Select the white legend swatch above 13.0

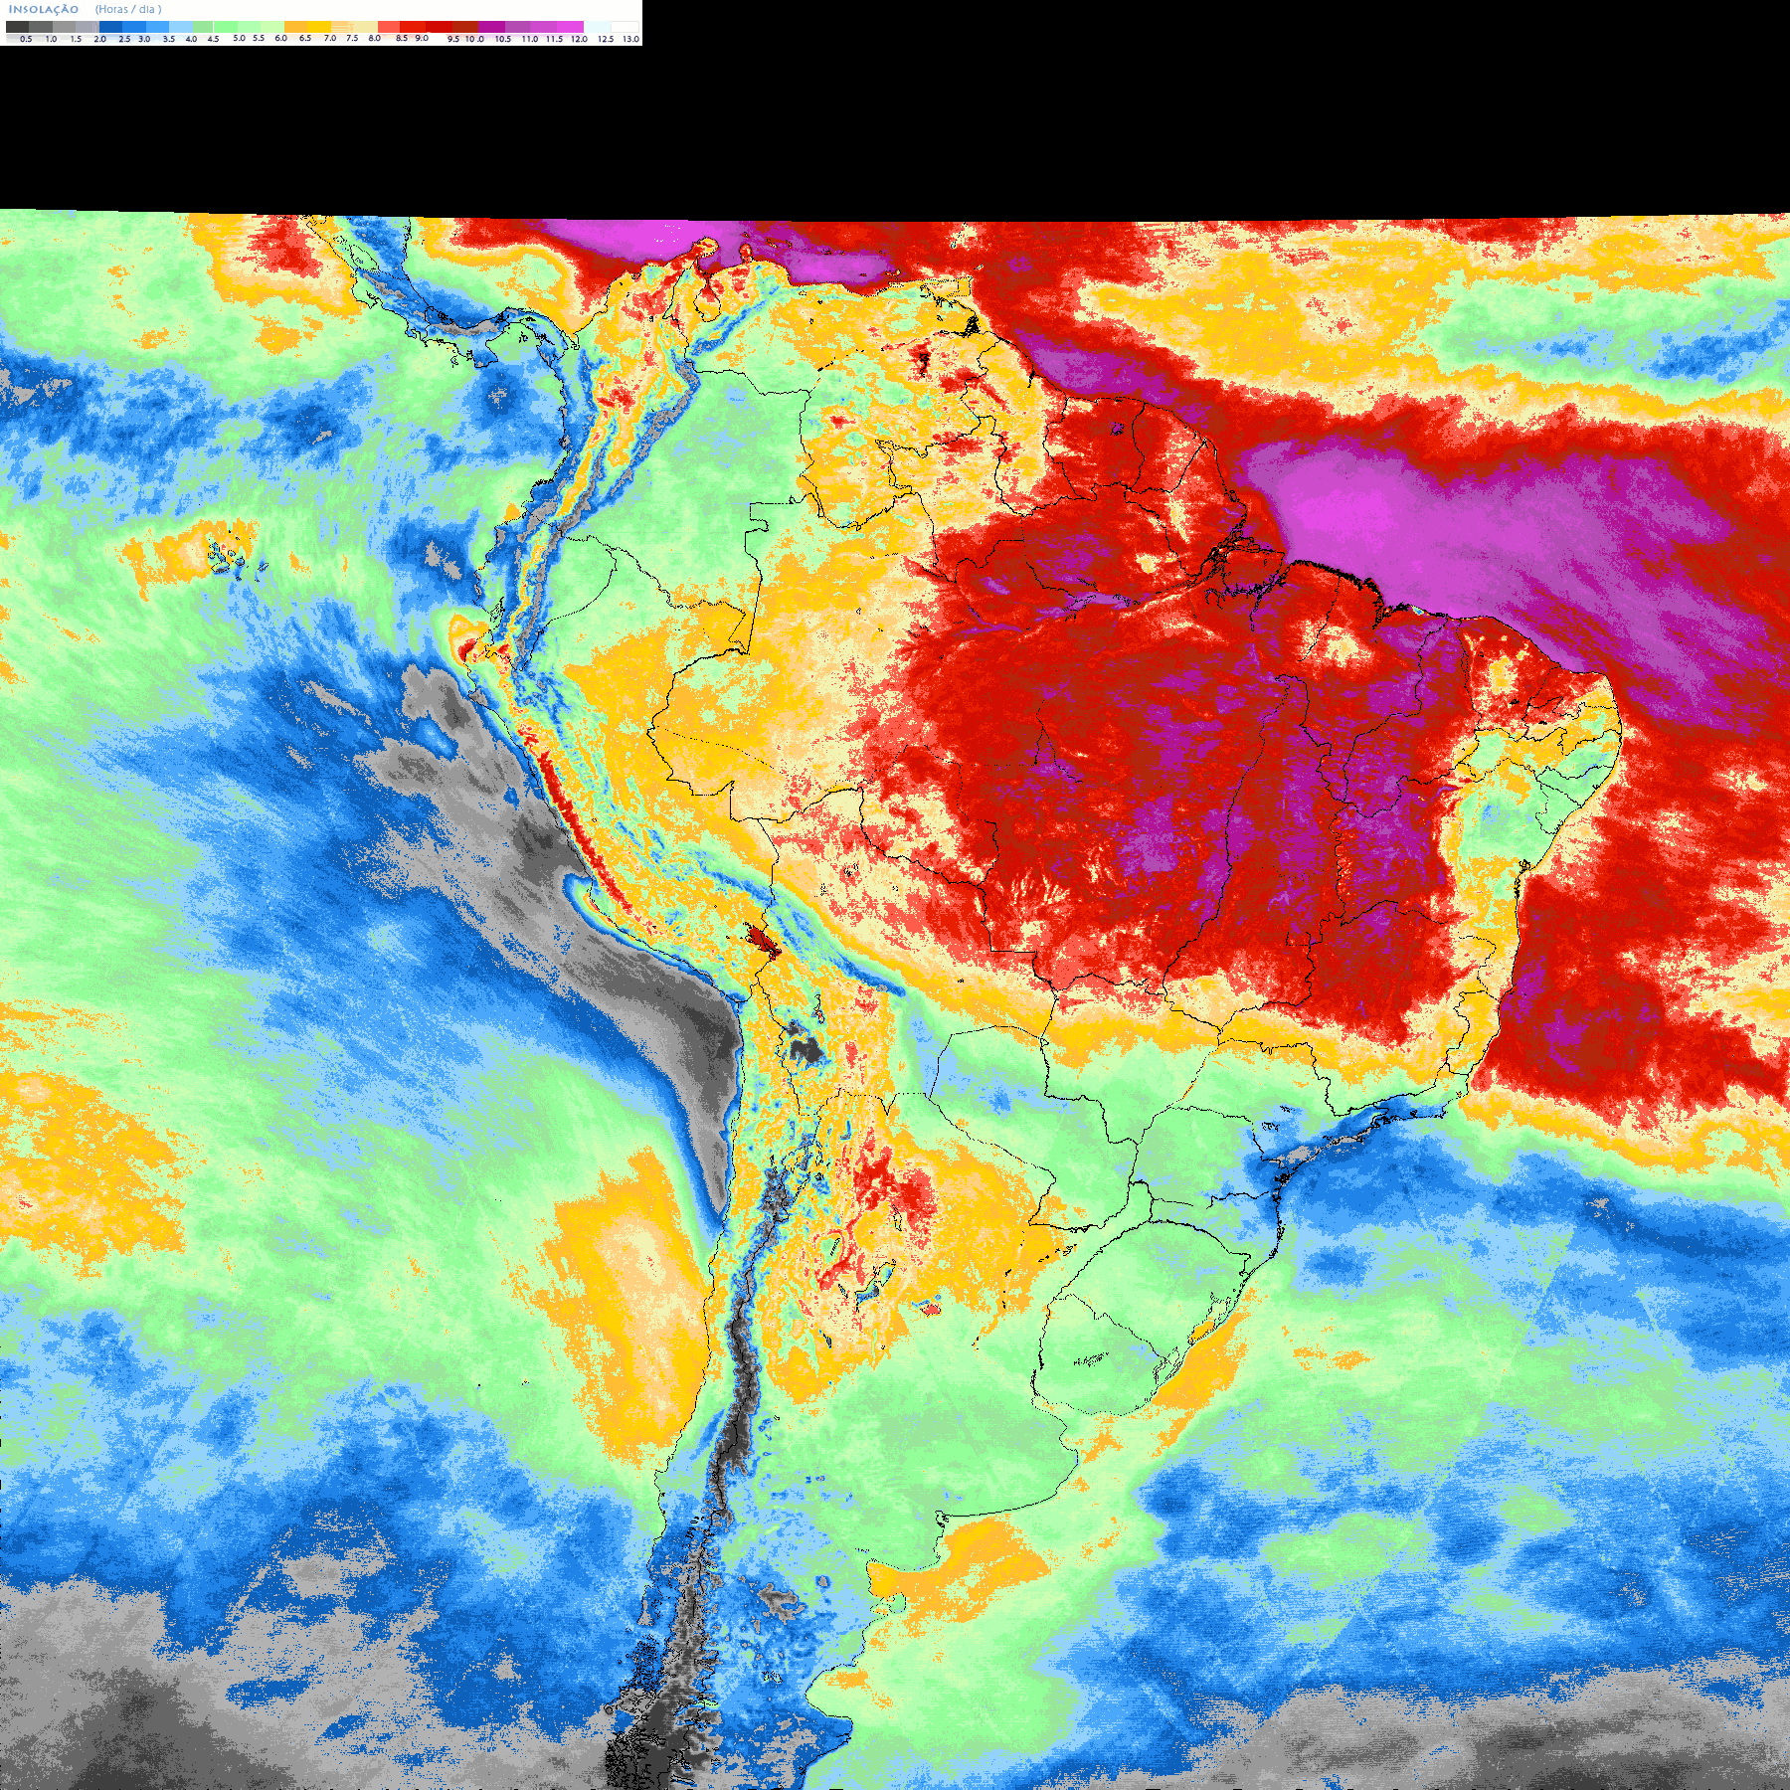[x=625, y=27]
